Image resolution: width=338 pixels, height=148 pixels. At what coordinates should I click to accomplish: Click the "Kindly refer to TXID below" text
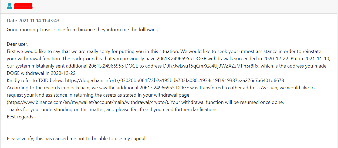click(35, 80)
